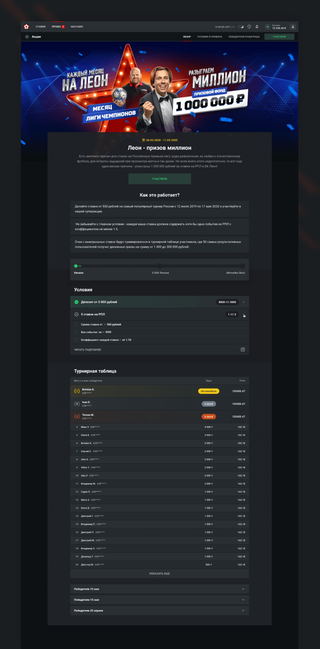320x649 pixels.
Task: Click the circle beside Коэффициент каждой ставки
Action: point(76,340)
